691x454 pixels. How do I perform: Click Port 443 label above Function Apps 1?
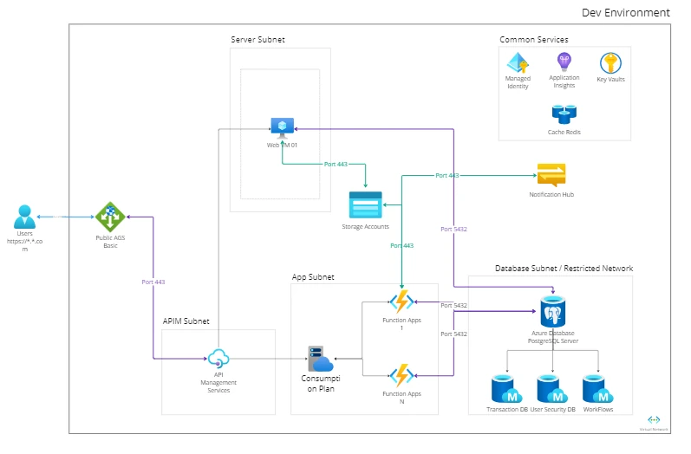[x=402, y=245]
